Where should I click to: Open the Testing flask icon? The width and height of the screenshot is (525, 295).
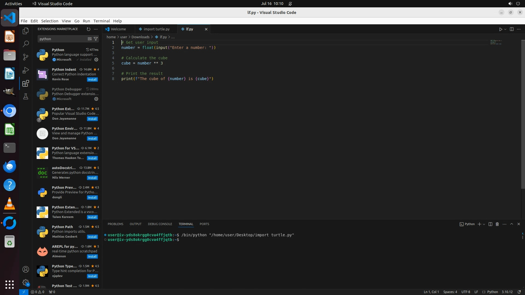26,96
